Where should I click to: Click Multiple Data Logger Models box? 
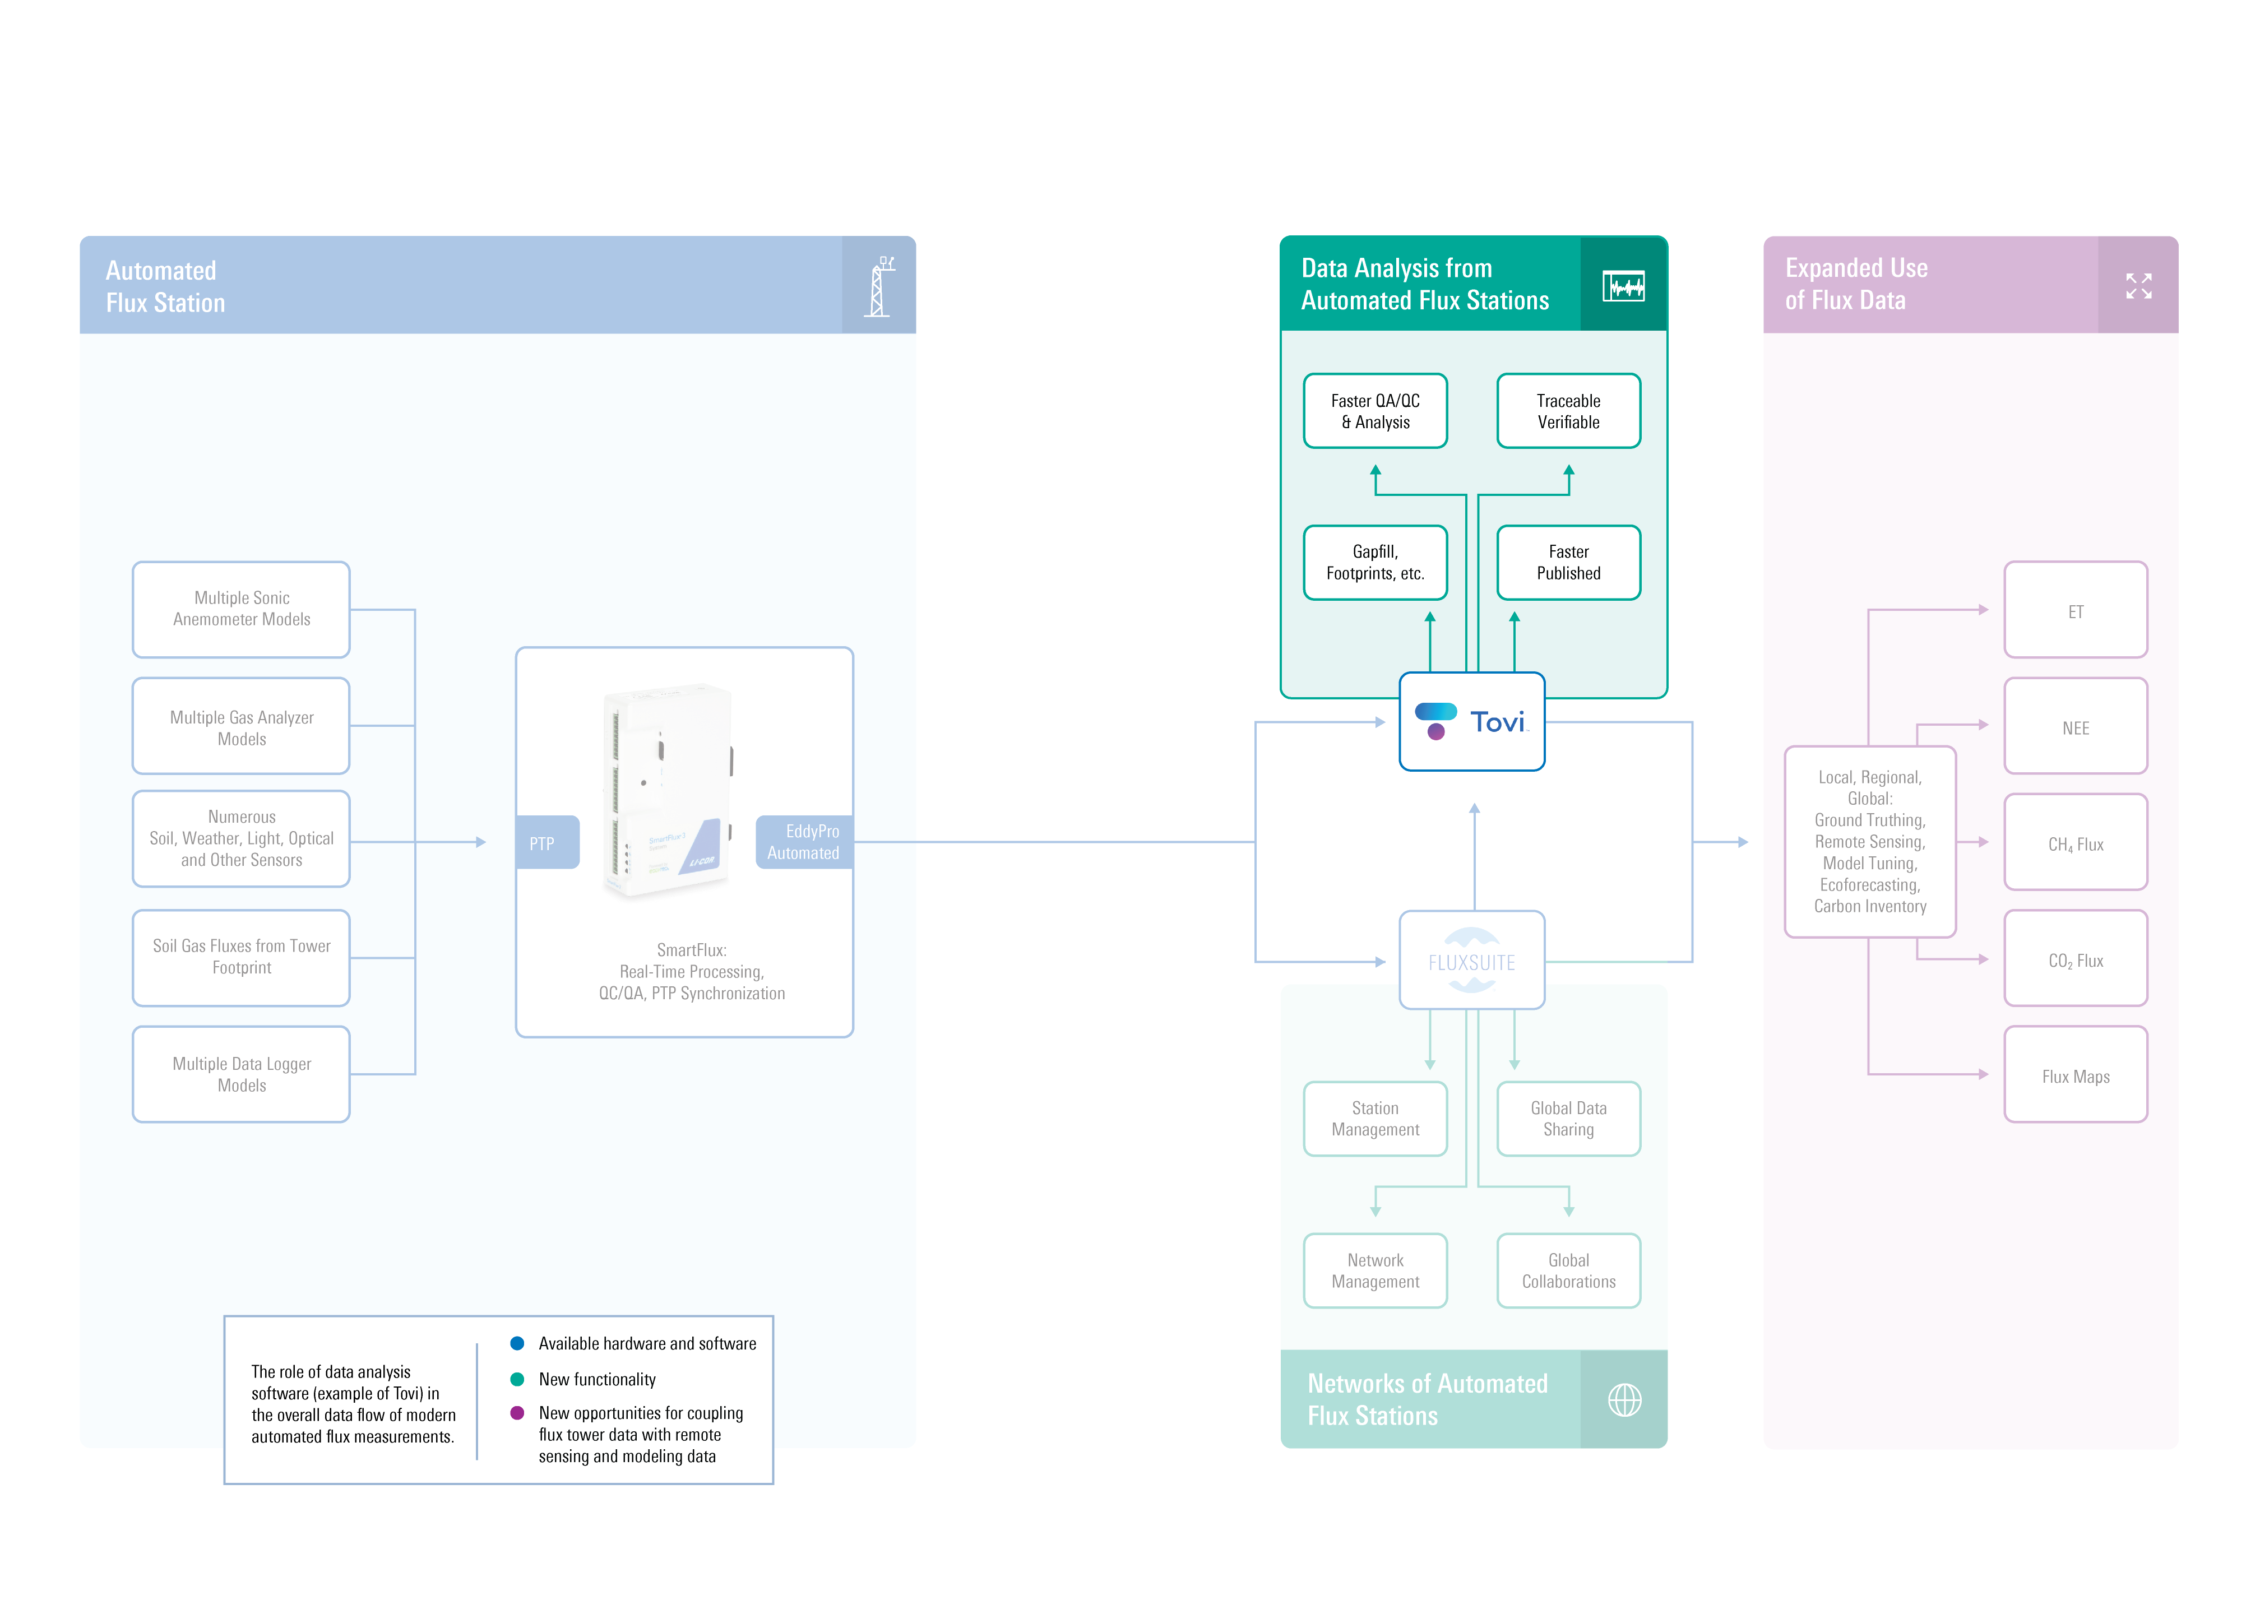pos(242,1074)
